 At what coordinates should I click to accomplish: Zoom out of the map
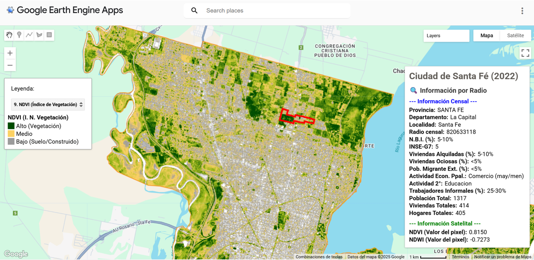point(10,65)
